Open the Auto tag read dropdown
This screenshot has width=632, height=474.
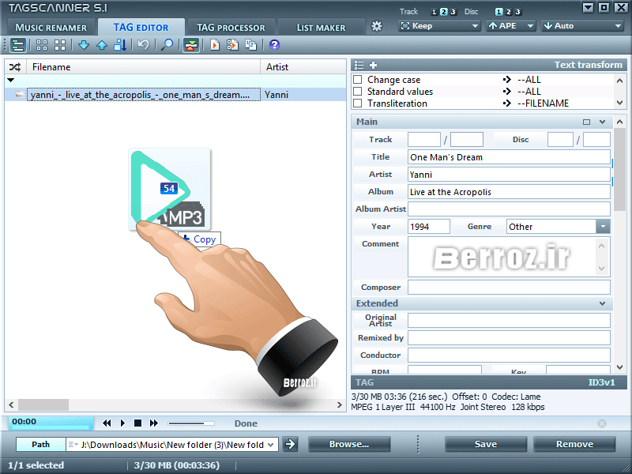pyautogui.click(x=583, y=26)
